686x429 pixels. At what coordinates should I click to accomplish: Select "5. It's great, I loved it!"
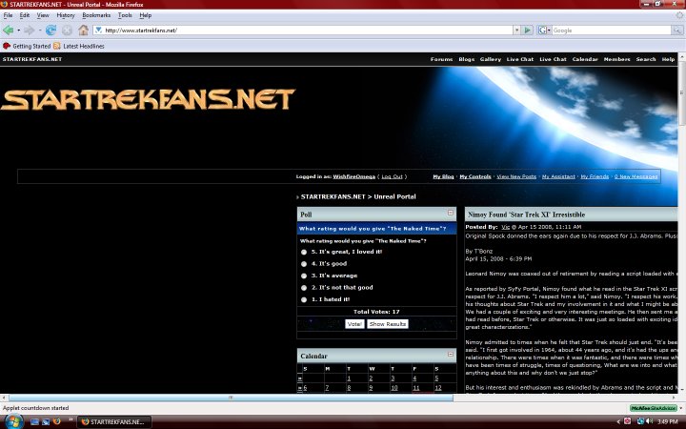click(304, 252)
